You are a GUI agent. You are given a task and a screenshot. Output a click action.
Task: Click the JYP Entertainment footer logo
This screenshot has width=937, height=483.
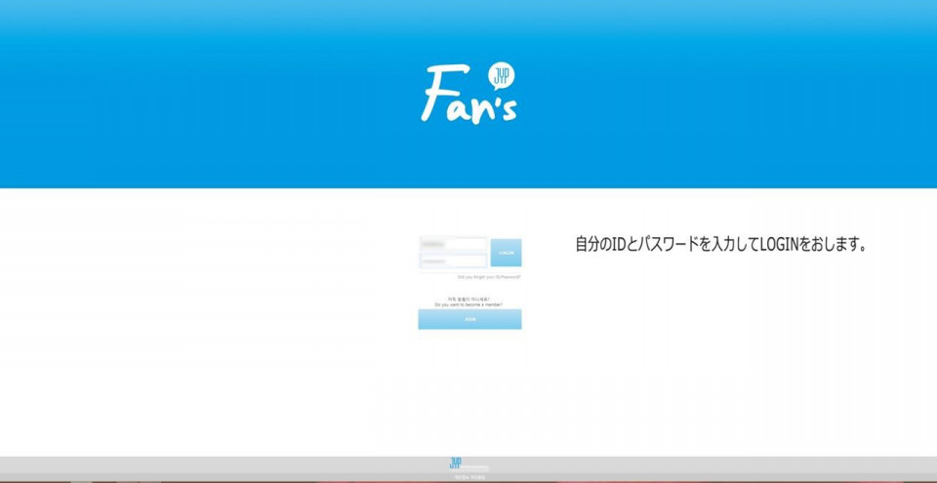tap(469, 463)
